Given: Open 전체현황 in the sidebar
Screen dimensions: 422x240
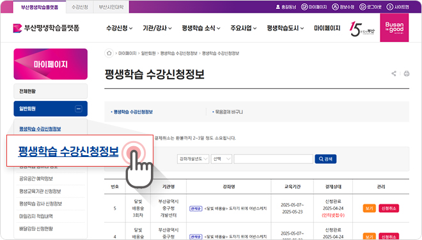Looking at the screenshot, I should click(51, 91).
